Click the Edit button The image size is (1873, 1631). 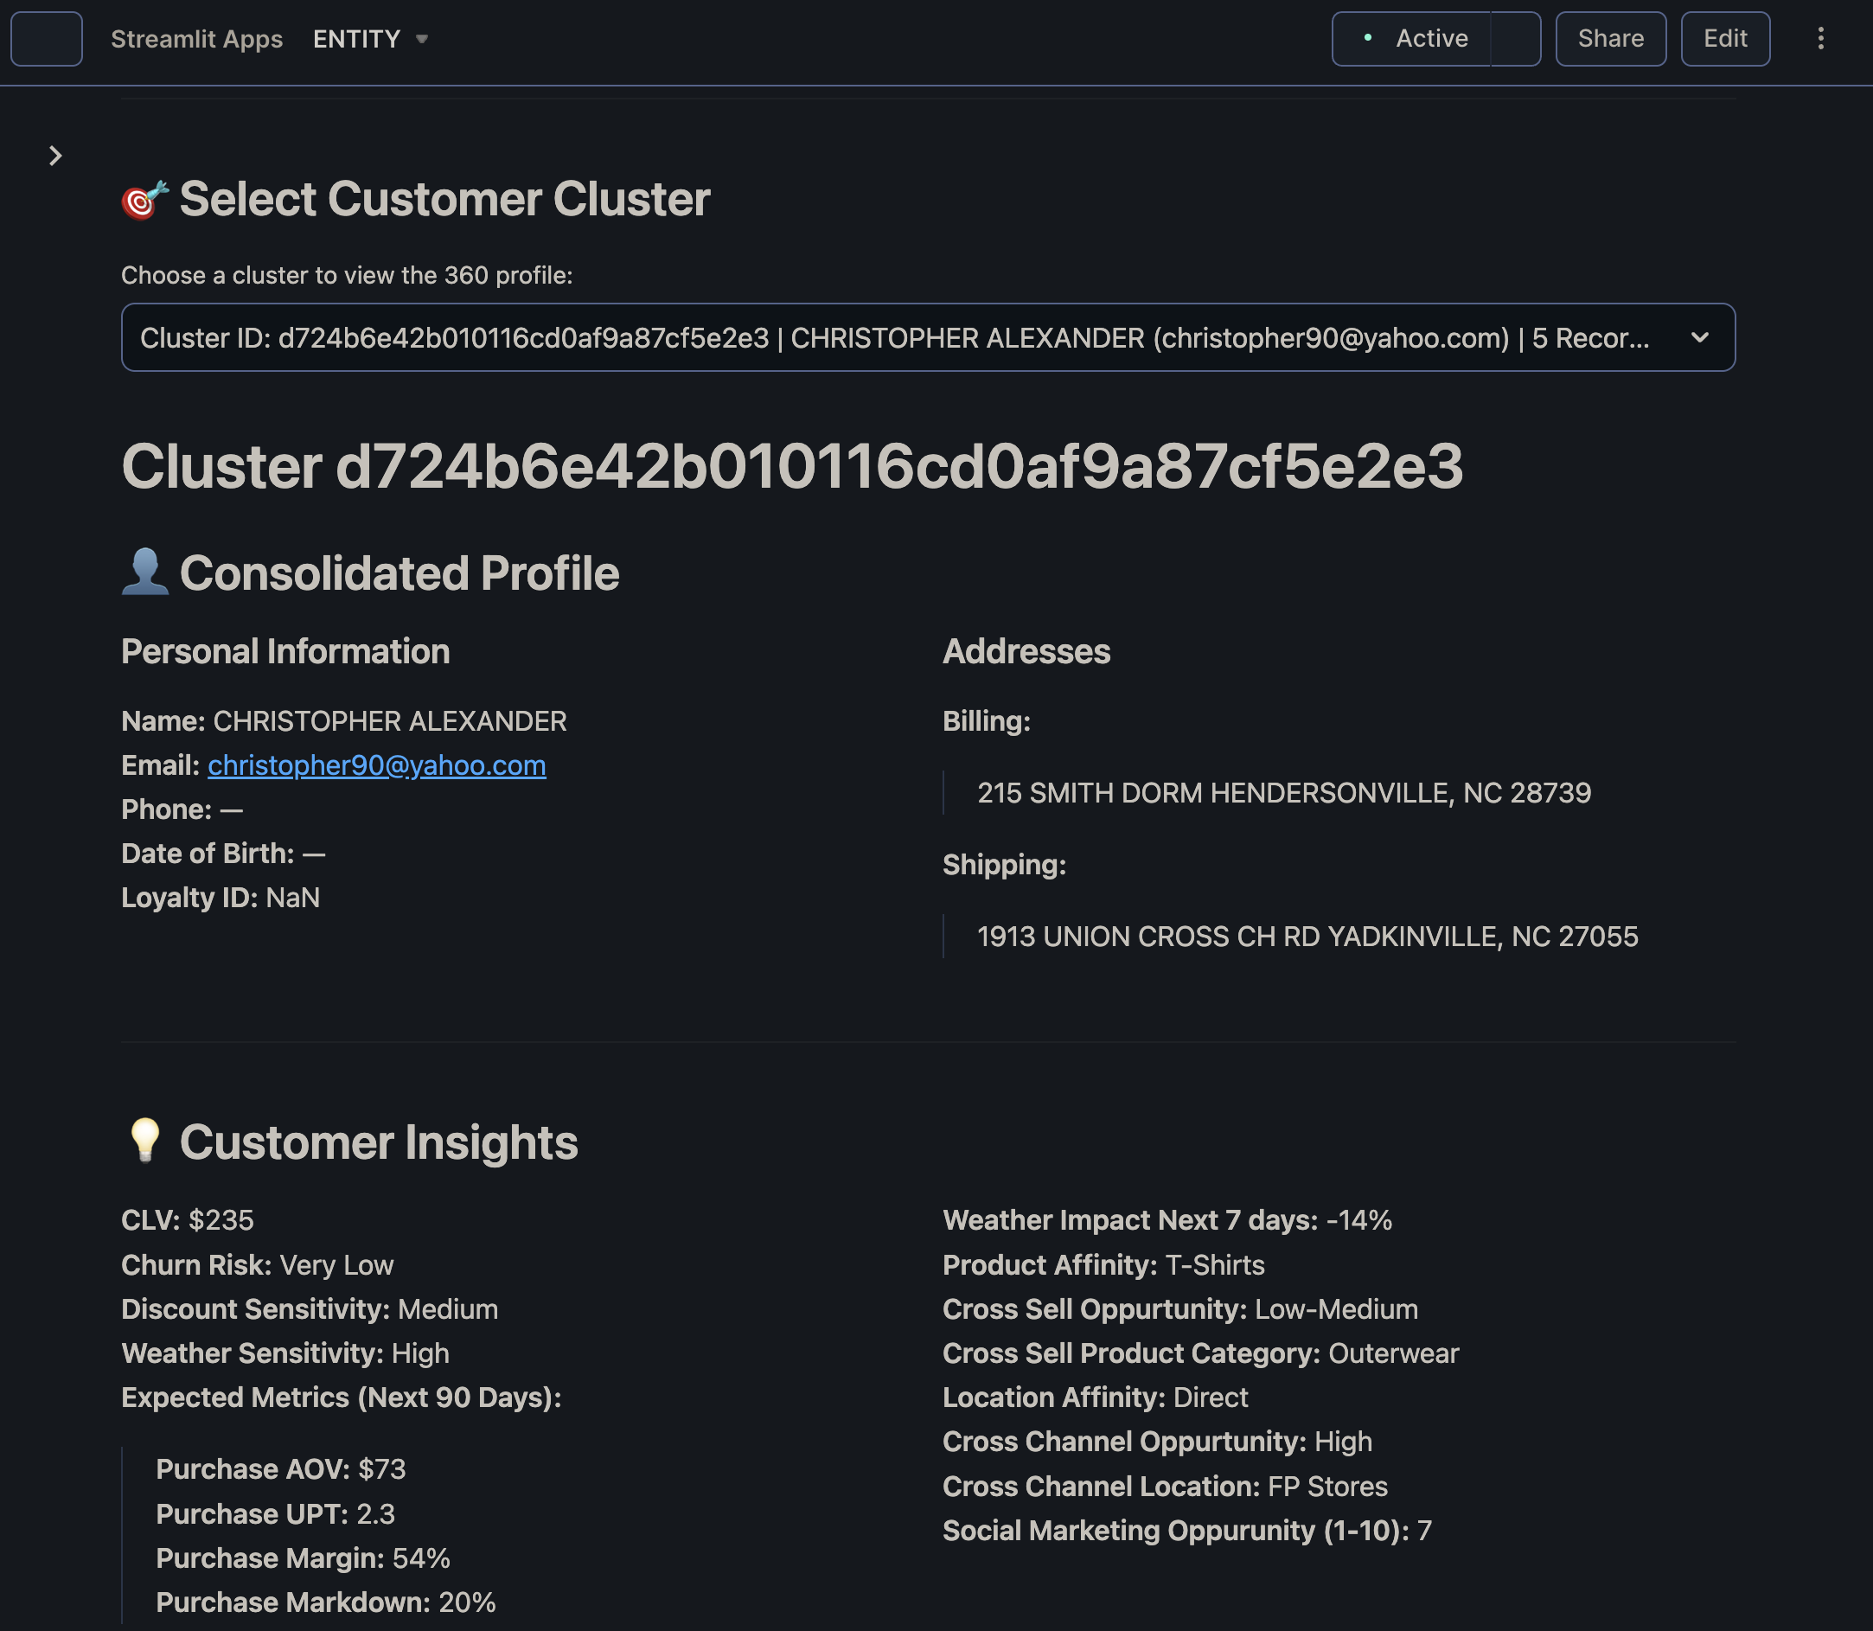click(x=1724, y=39)
